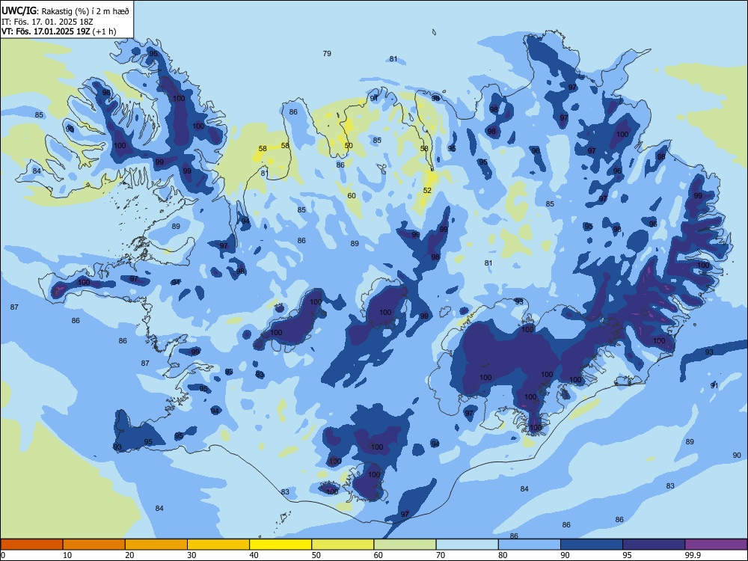
Task: Choose the dark blue 90–95 legend swatch
Action: coord(592,545)
